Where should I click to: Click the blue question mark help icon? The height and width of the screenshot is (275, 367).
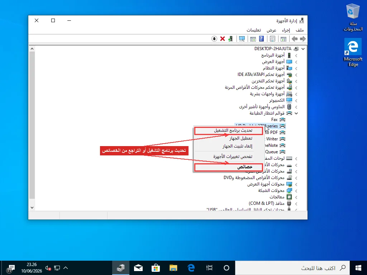coord(261,39)
